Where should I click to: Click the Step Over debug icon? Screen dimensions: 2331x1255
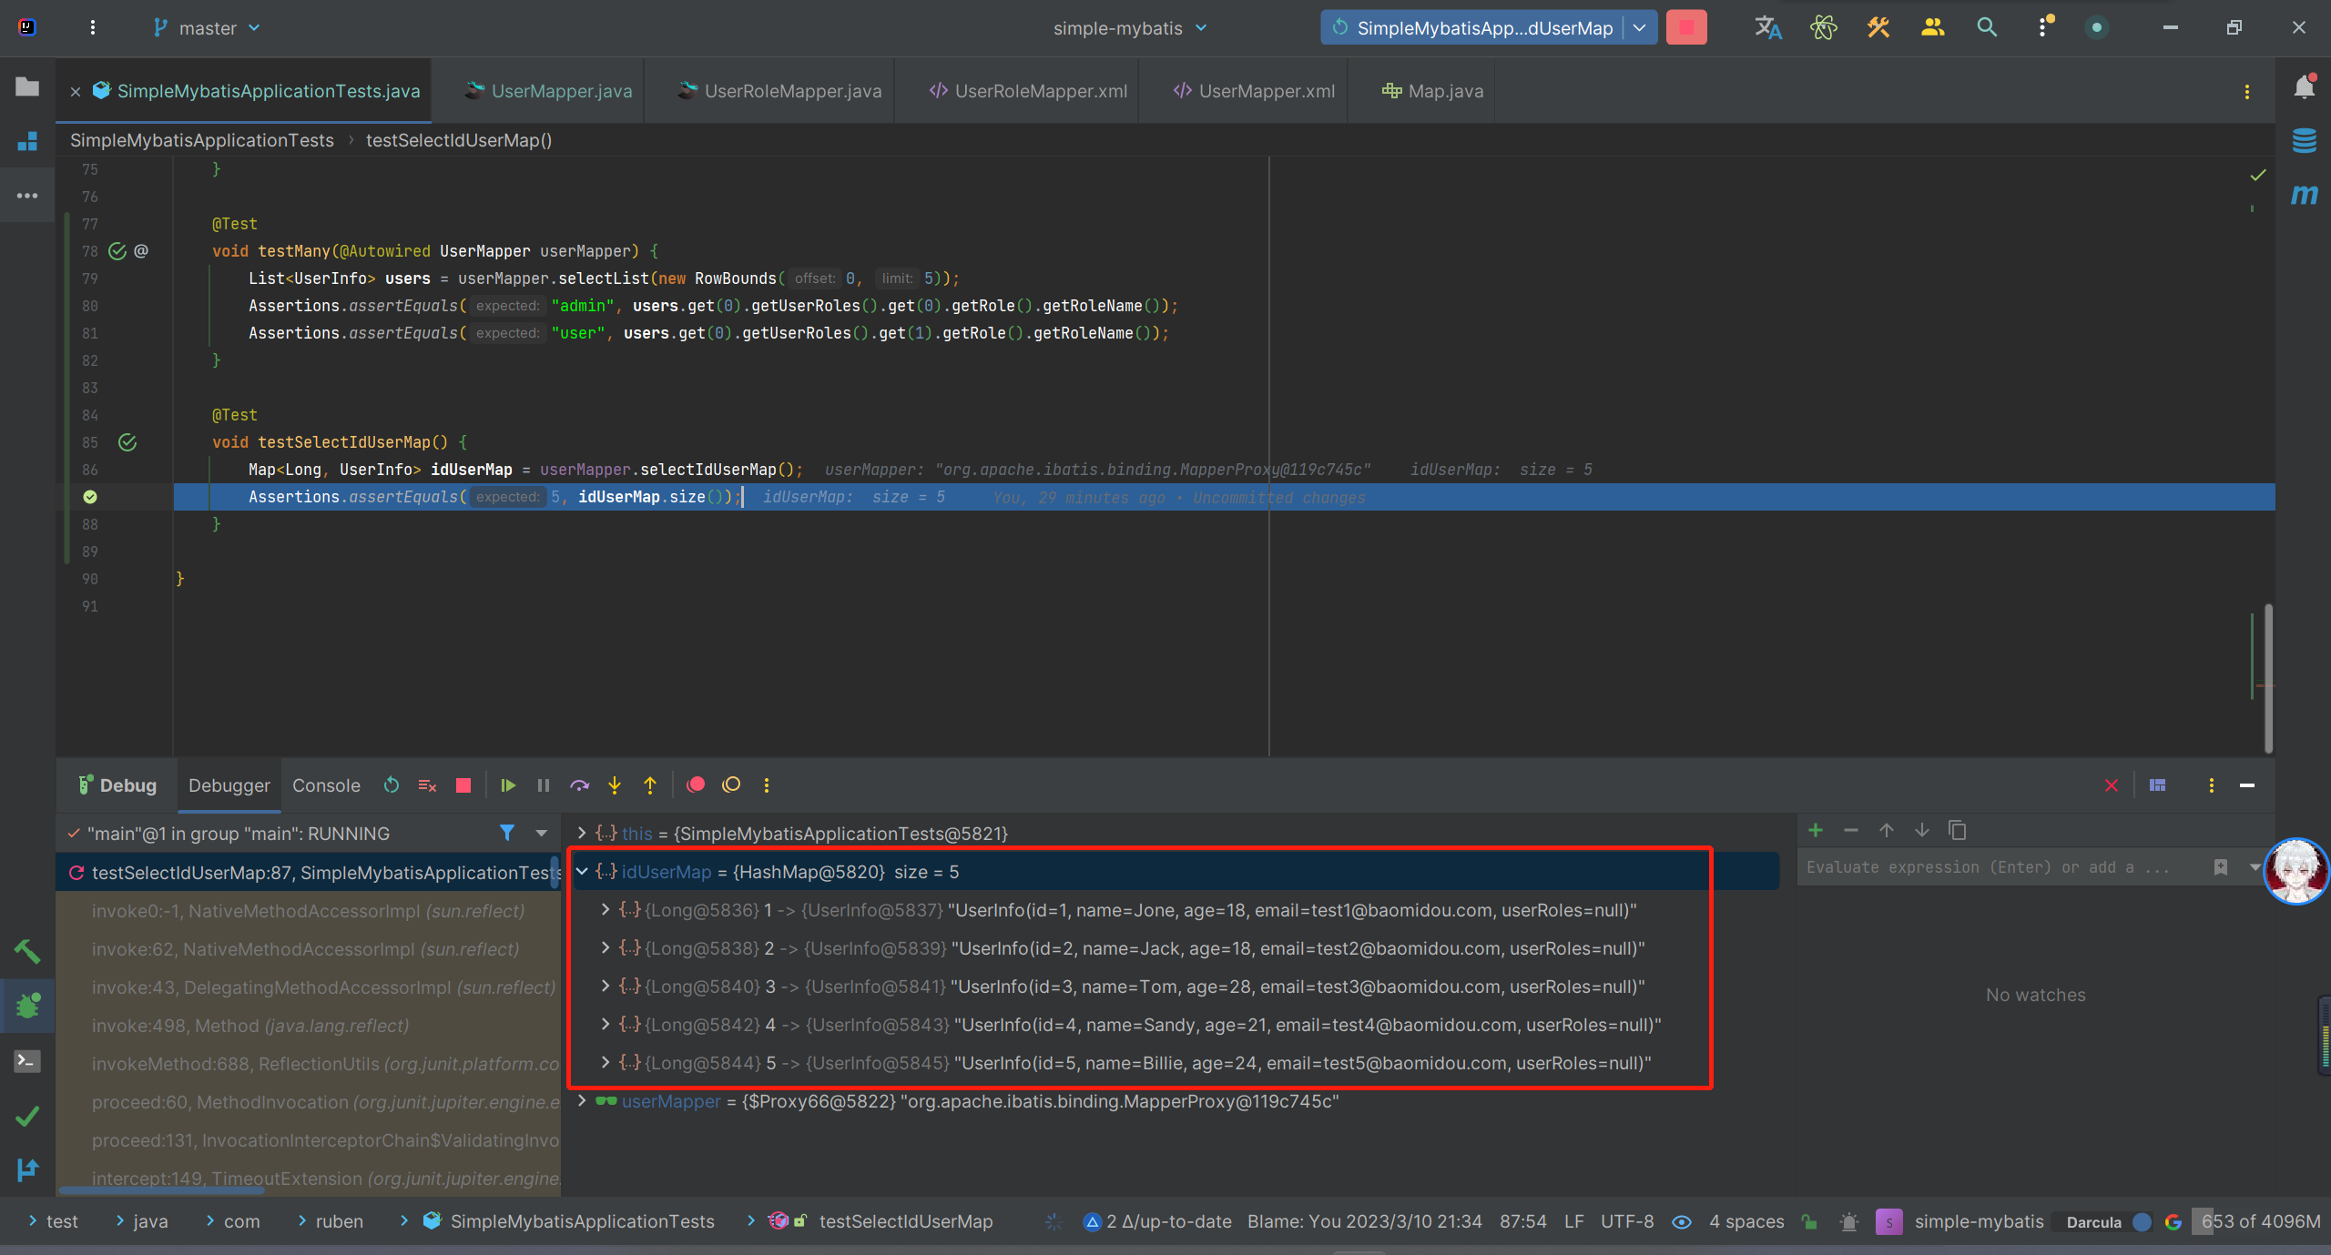[579, 785]
